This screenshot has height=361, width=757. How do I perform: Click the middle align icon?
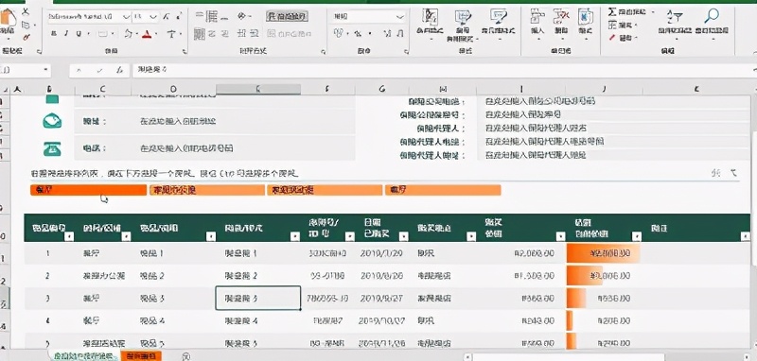click(x=211, y=17)
